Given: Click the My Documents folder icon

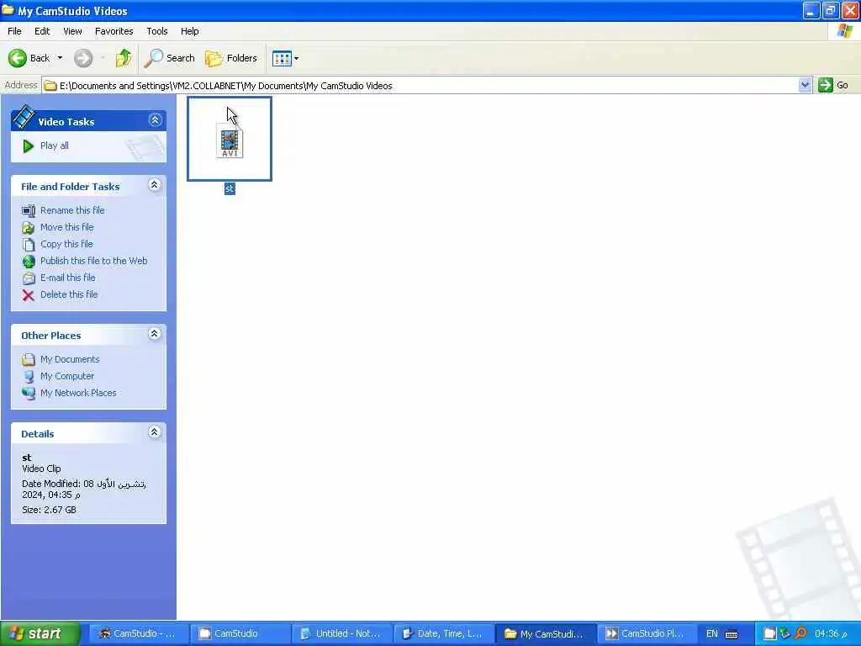Looking at the screenshot, I should click(x=29, y=360).
